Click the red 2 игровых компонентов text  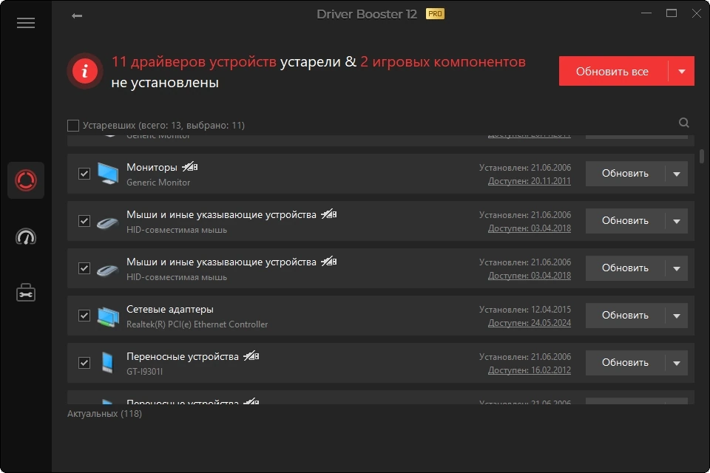[x=443, y=61]
